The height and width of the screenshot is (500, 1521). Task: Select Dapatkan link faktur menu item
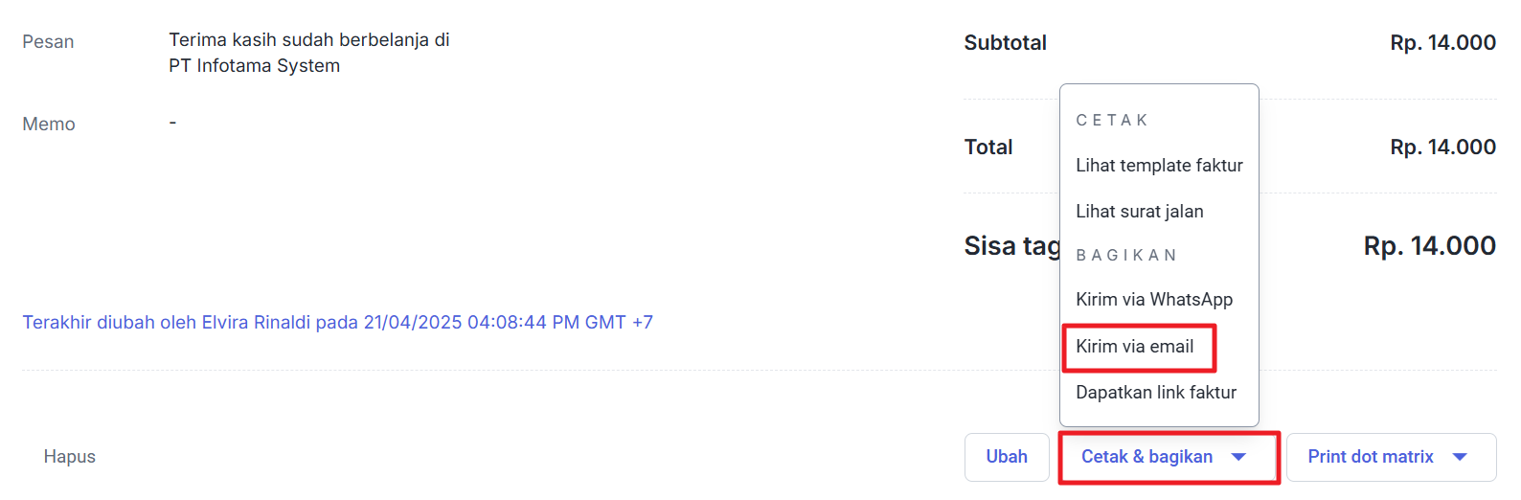pyautogui.click(x=1156, y=393)
